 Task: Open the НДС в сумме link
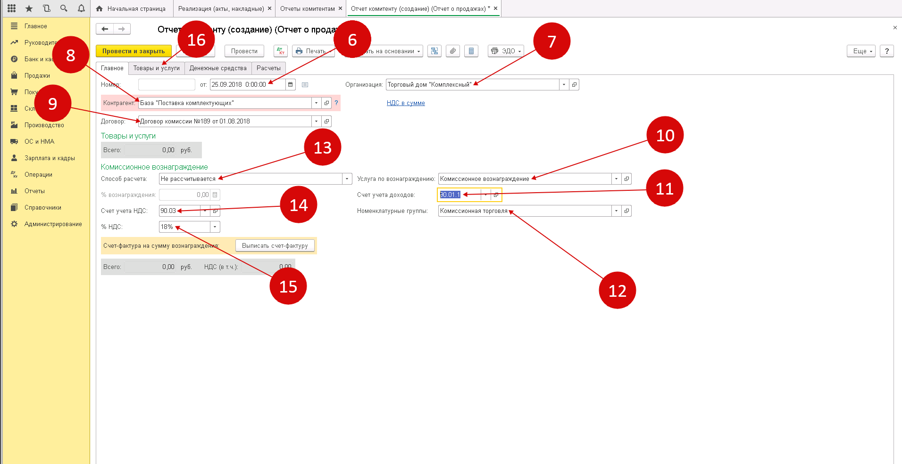406,103
